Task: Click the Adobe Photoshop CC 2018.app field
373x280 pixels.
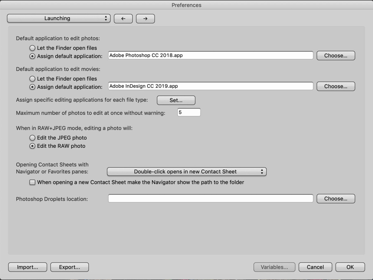Action: click(211, 55)
